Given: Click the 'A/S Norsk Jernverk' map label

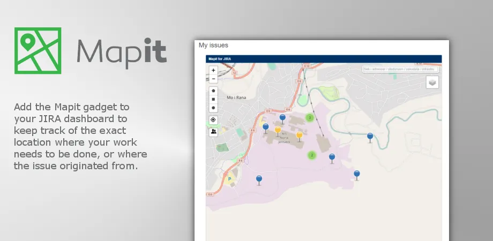Looking at the screenshot, I should (x=284, y=138).
